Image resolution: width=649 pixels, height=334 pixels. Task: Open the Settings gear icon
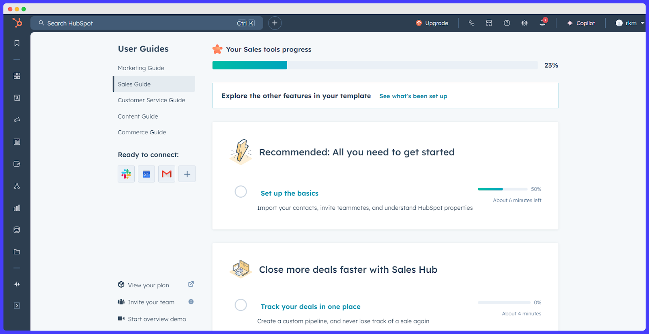click(524, 23)
